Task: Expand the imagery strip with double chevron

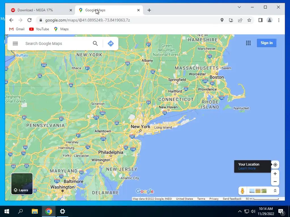Action: point(275,191)
